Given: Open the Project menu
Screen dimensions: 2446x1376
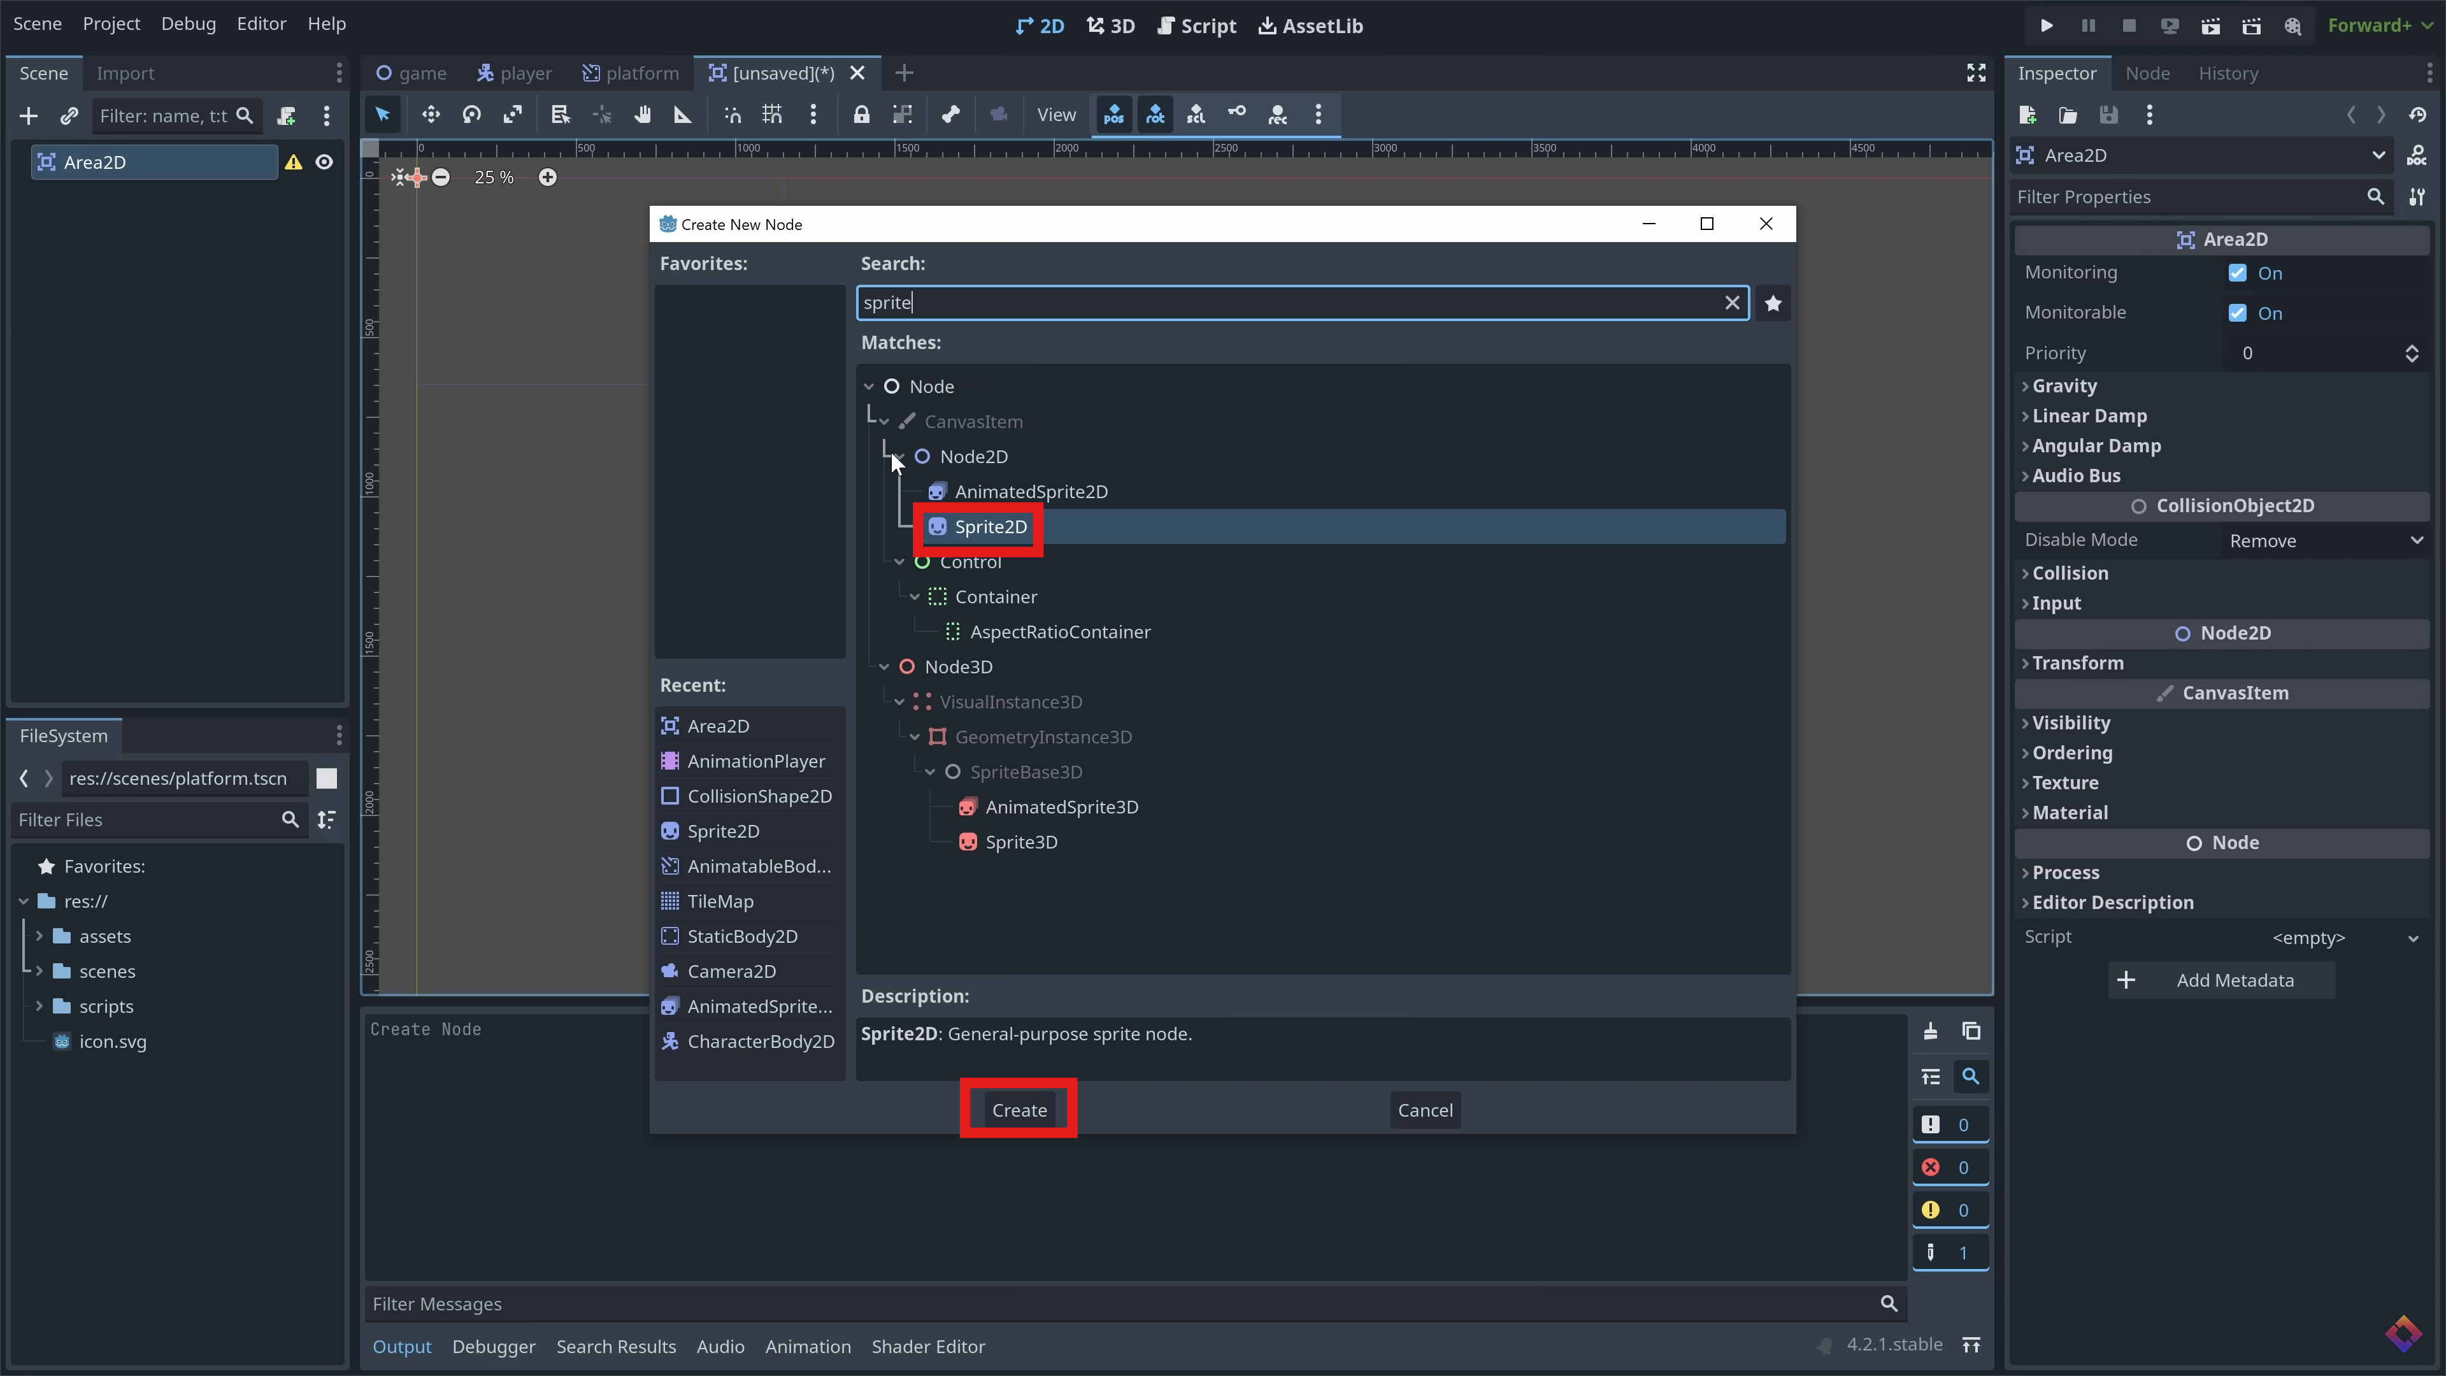Looking at the screenshot, I should pyautogui.click(x=111, y=24).
